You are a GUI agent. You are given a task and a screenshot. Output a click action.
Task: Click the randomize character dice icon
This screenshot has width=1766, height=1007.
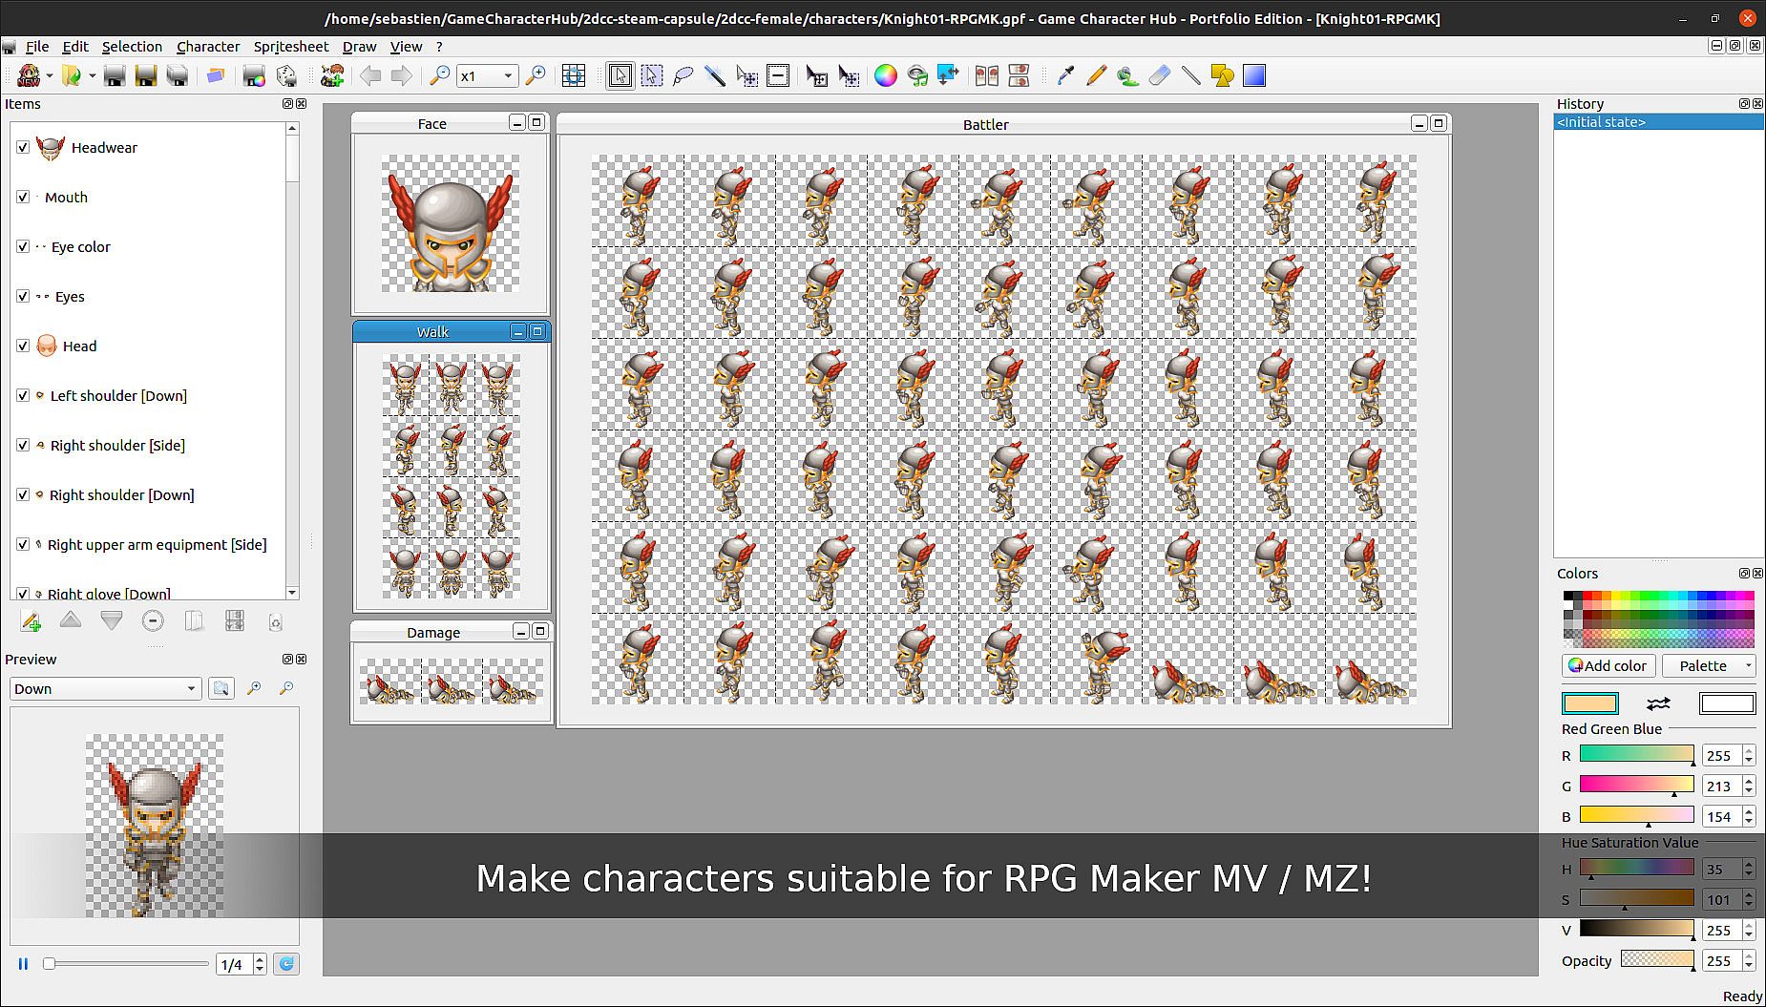[286, 76]
